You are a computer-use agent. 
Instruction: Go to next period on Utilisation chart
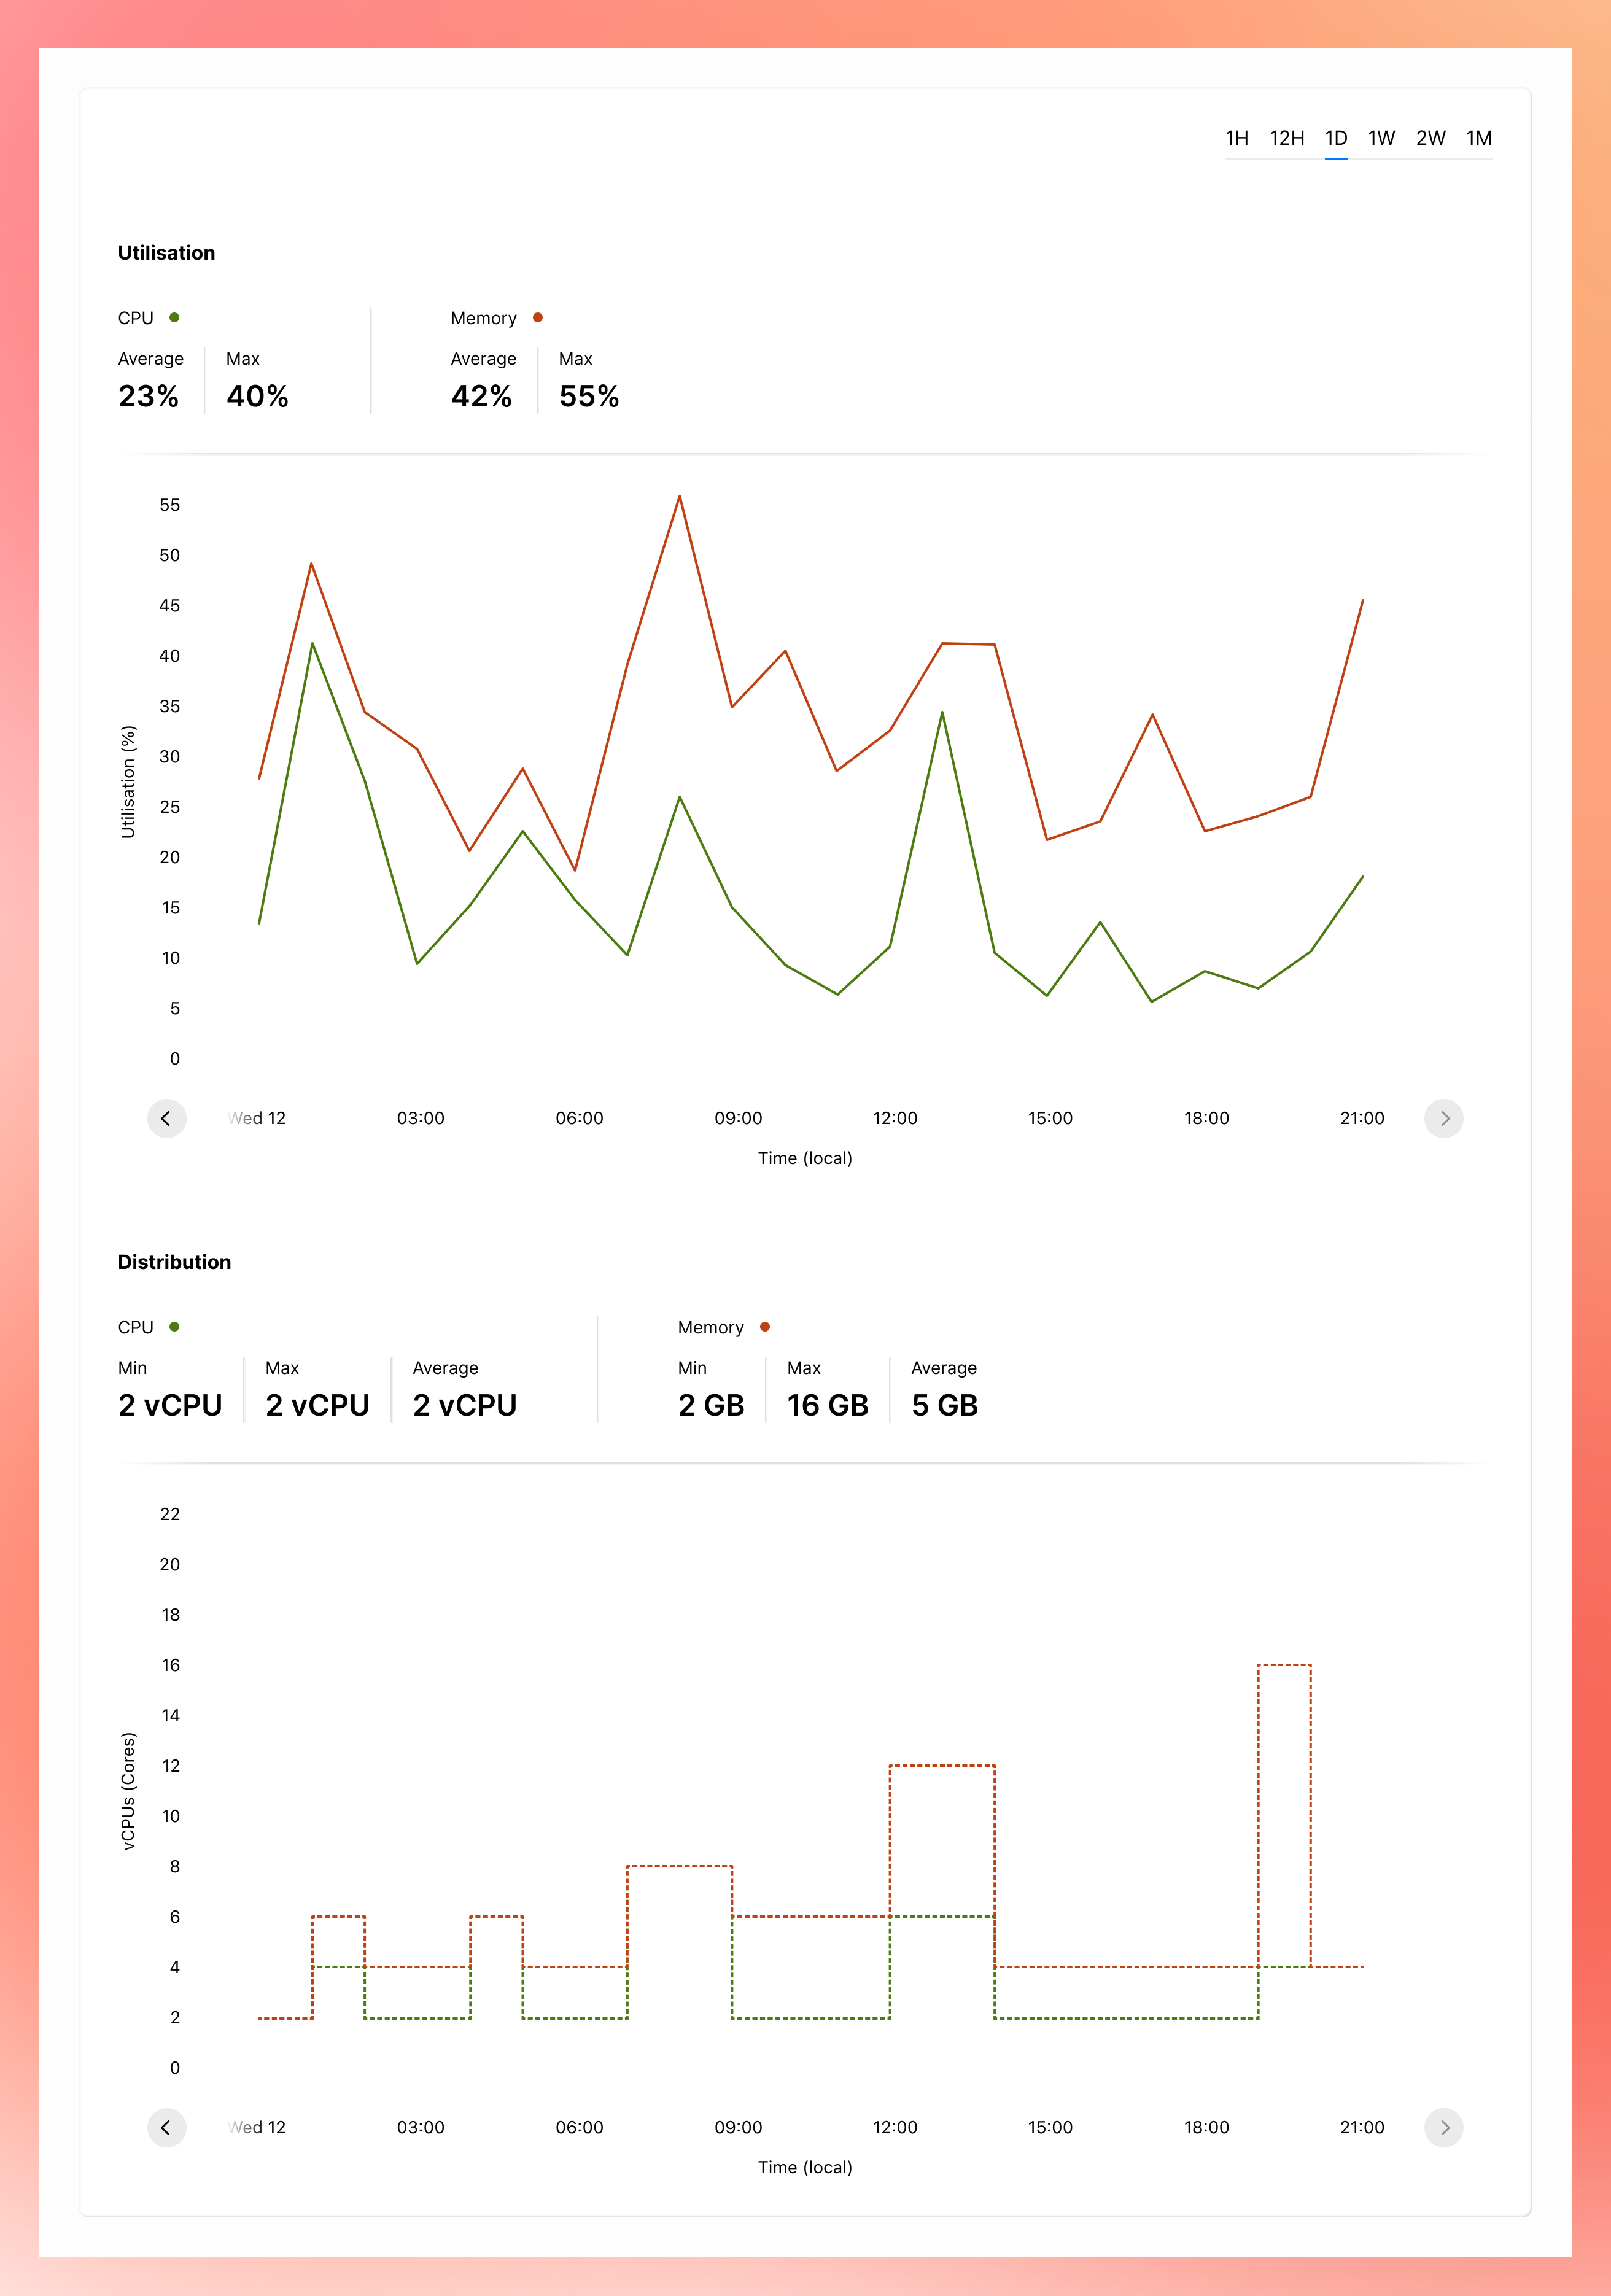coord(1443,1118)
